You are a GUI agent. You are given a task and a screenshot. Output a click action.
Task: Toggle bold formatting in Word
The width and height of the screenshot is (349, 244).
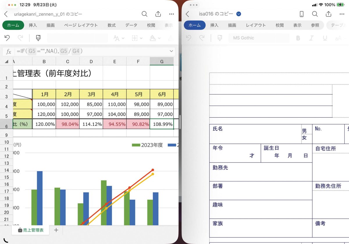pyautogui.click(x=298, y=38)
